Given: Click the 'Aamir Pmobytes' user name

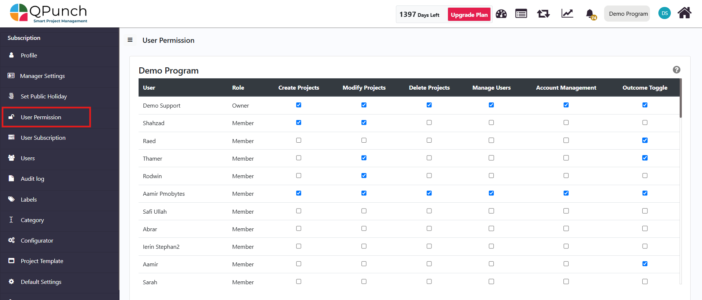Looking at the screenshot, I should pyautogui.click(x=164, y=194).
